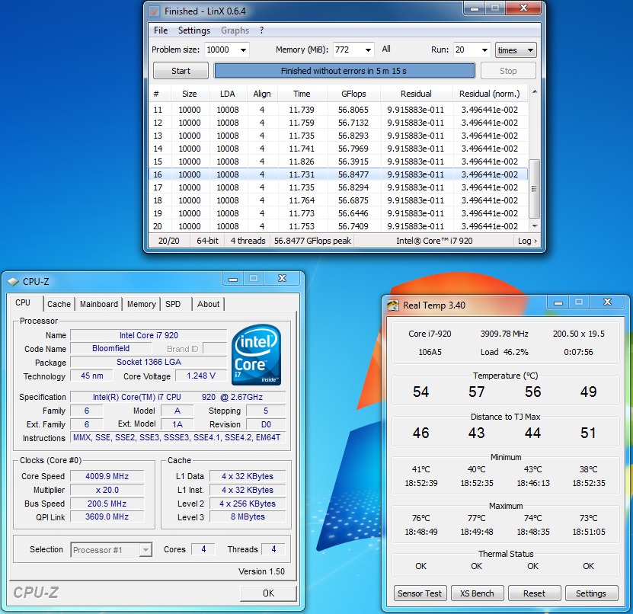Open the File menu in LinX
This screenshot has height=614, width=633.
click(x=161, y=30)
